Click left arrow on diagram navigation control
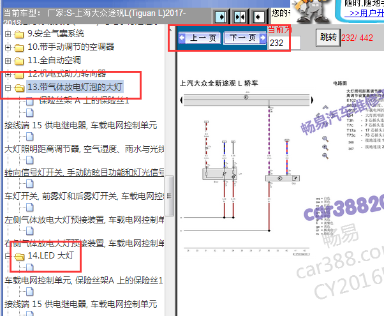The image size is (384, 316). pos(318,115)
